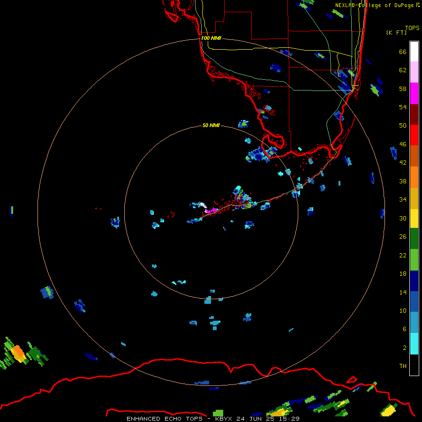Screen dimensions: 422x422
Task: Click the 22 legend value
Action: tap(403, 255)
